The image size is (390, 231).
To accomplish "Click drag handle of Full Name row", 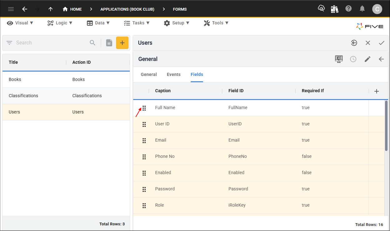I will point(144,108).
